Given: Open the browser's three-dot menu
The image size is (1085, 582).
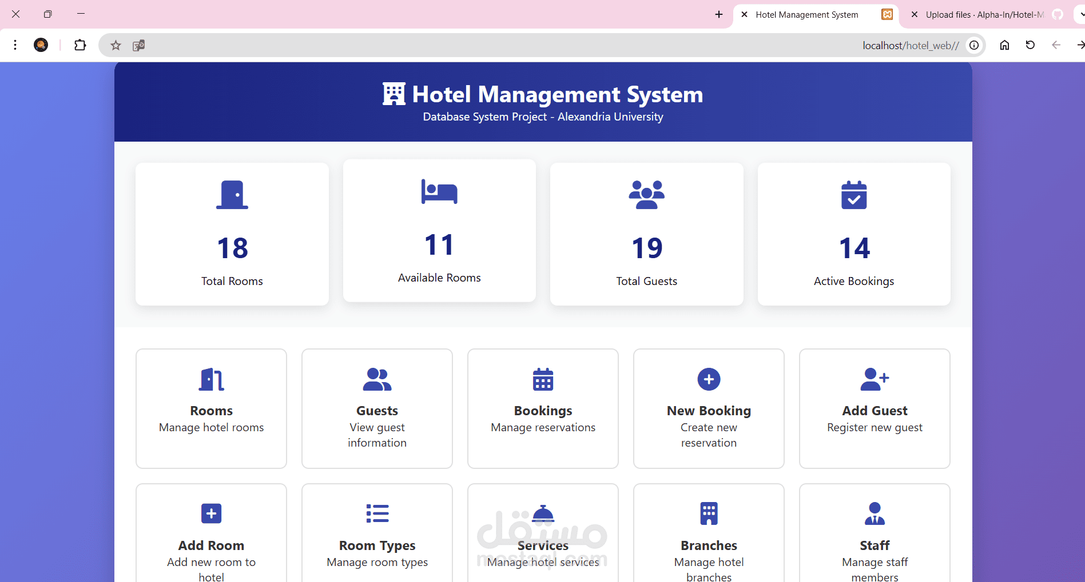Looking at the screenshot, I should 15,45.
